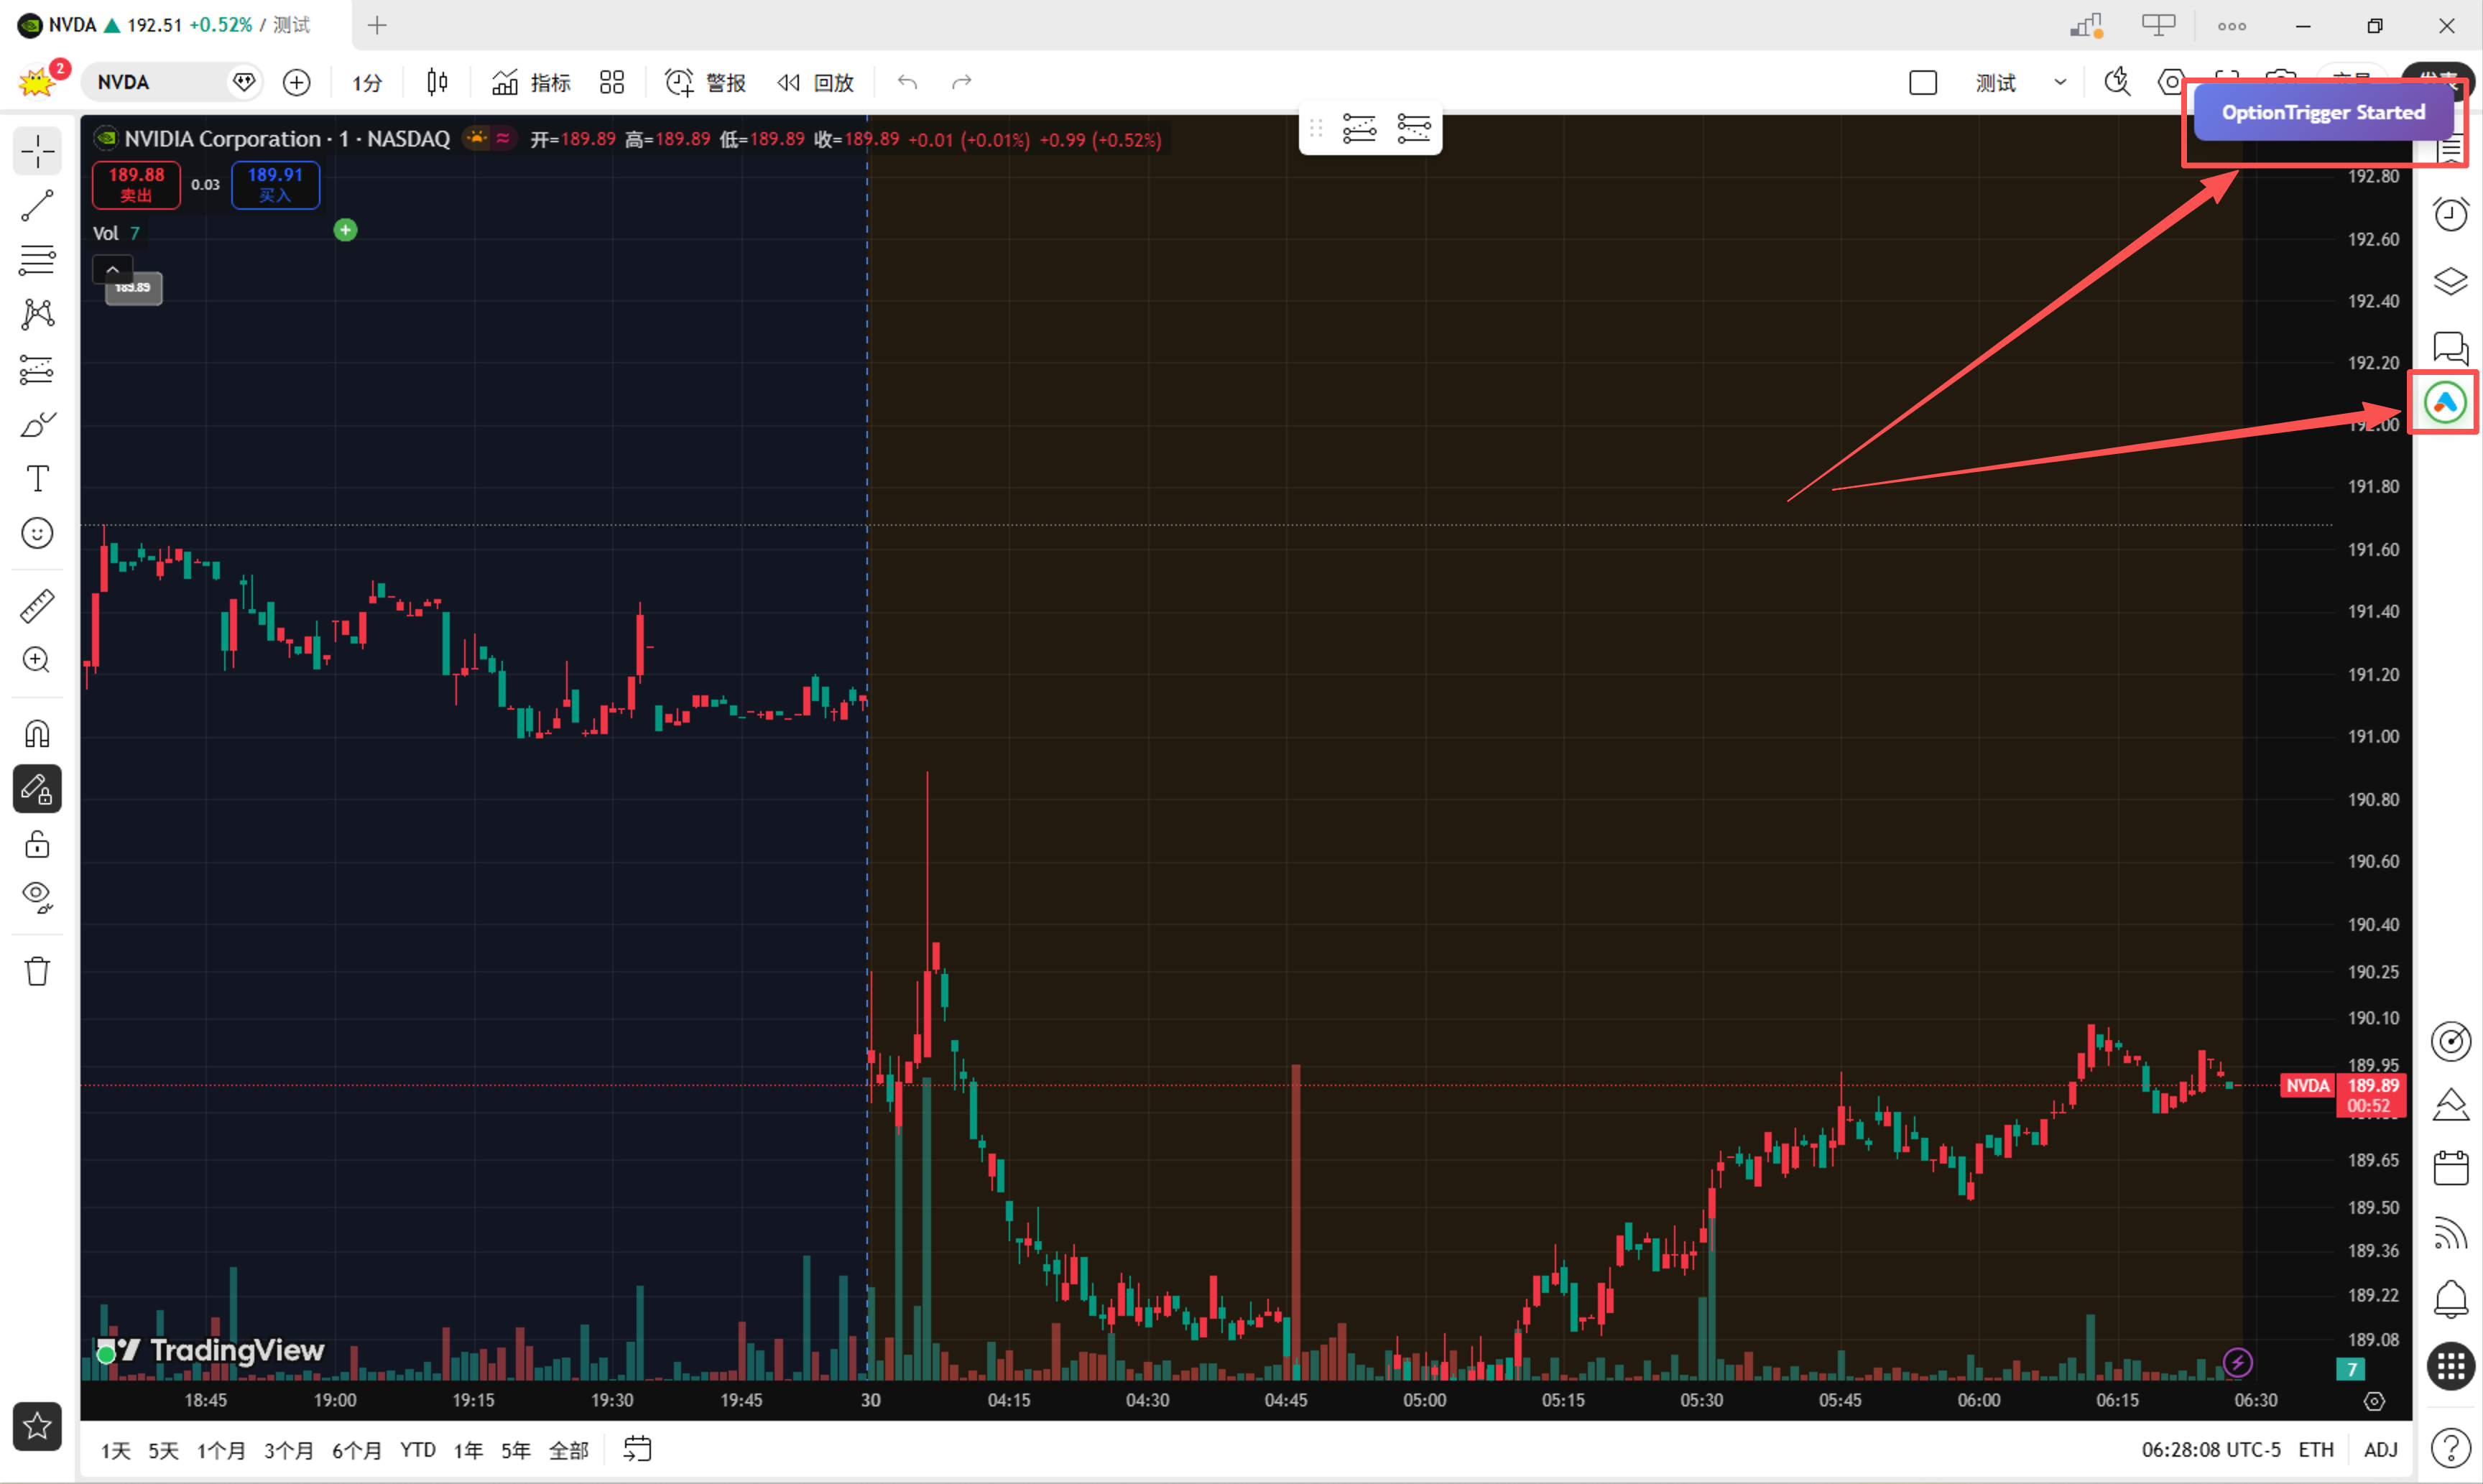Open the pattern drawing tools
The image size is (2483, 1484).
coord(37,315)
